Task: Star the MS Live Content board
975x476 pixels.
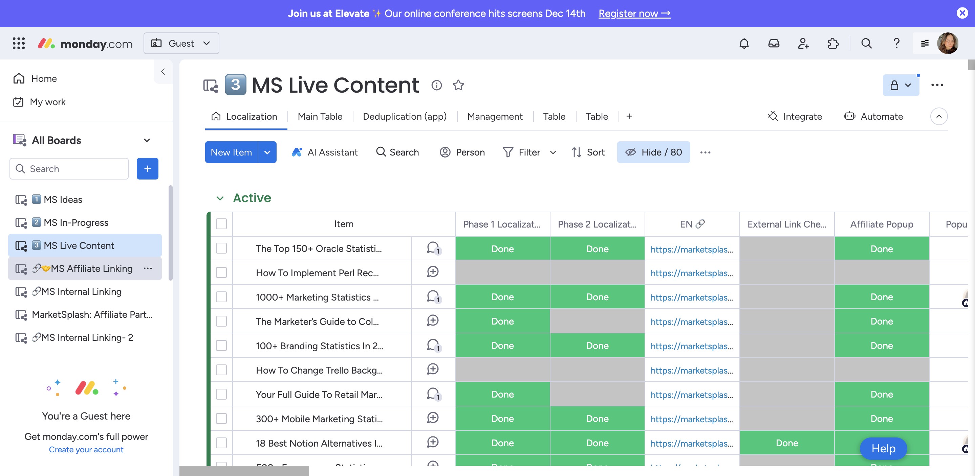Action: [x=458, y=85]
